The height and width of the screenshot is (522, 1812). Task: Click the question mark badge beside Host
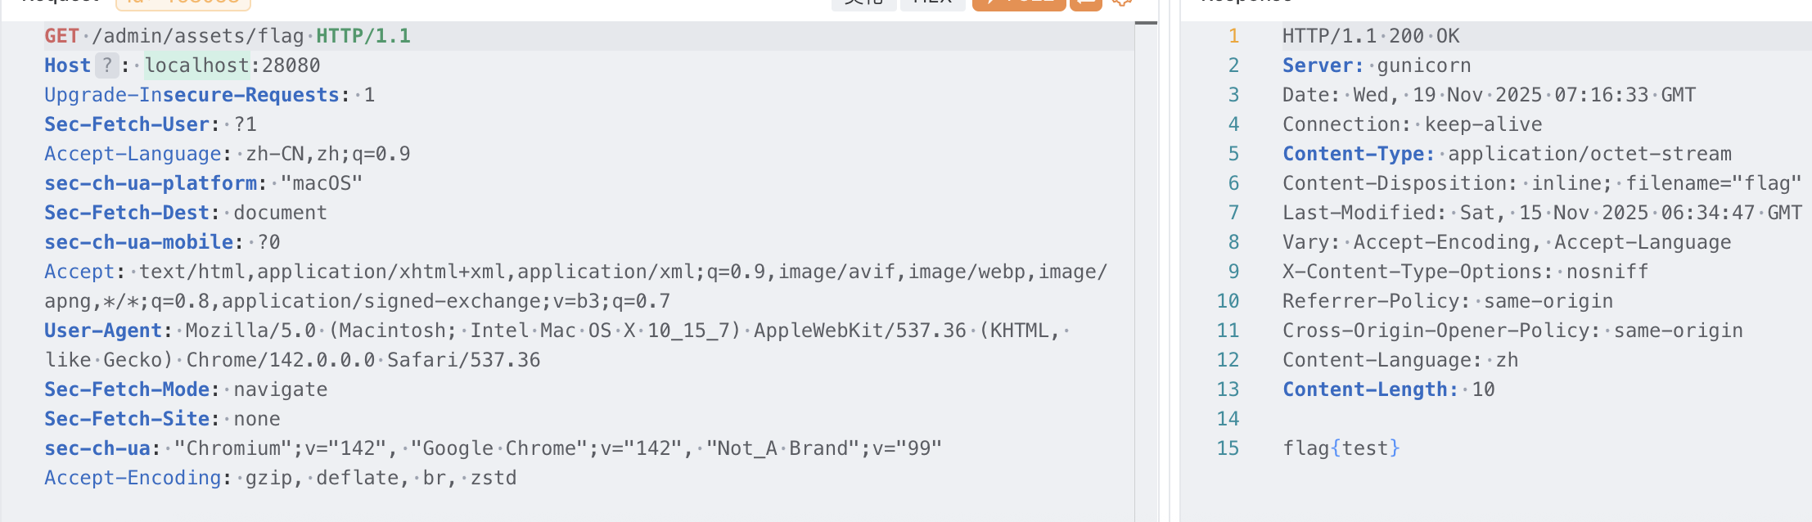coord(106,65)
